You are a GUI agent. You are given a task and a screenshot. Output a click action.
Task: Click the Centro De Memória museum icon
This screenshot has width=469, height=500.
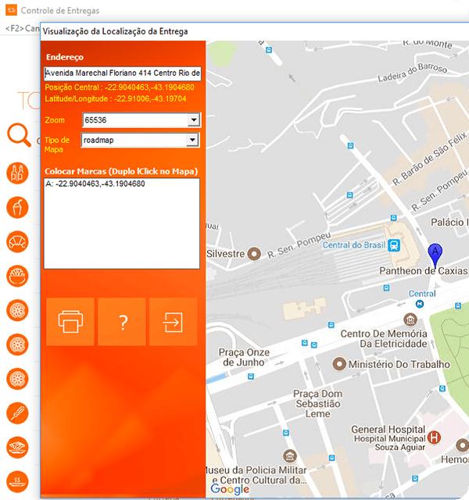click(x=410, y=319)
